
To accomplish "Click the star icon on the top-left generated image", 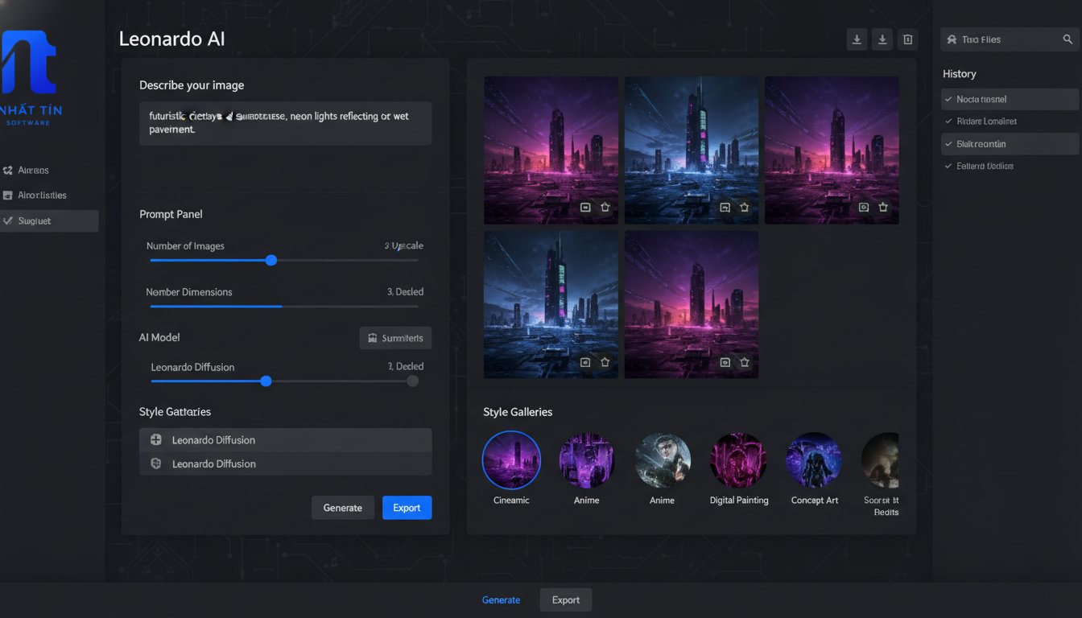I will (605, 208).
